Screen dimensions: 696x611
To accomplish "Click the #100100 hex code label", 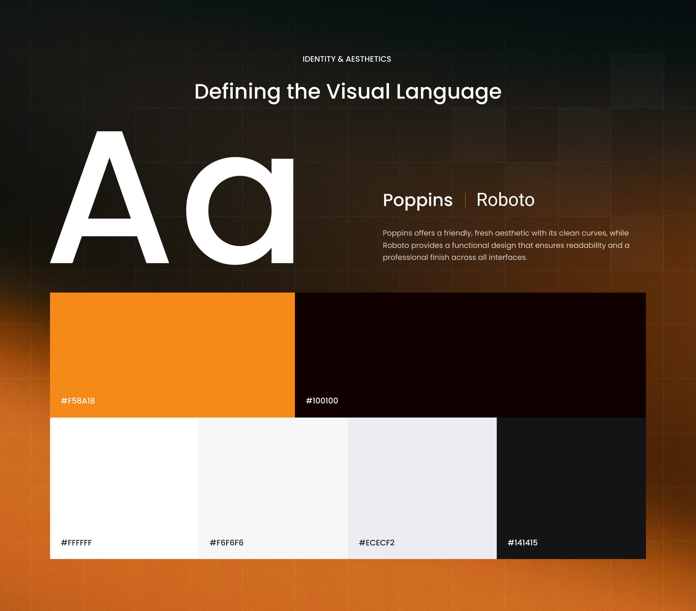I will point(322,401).
